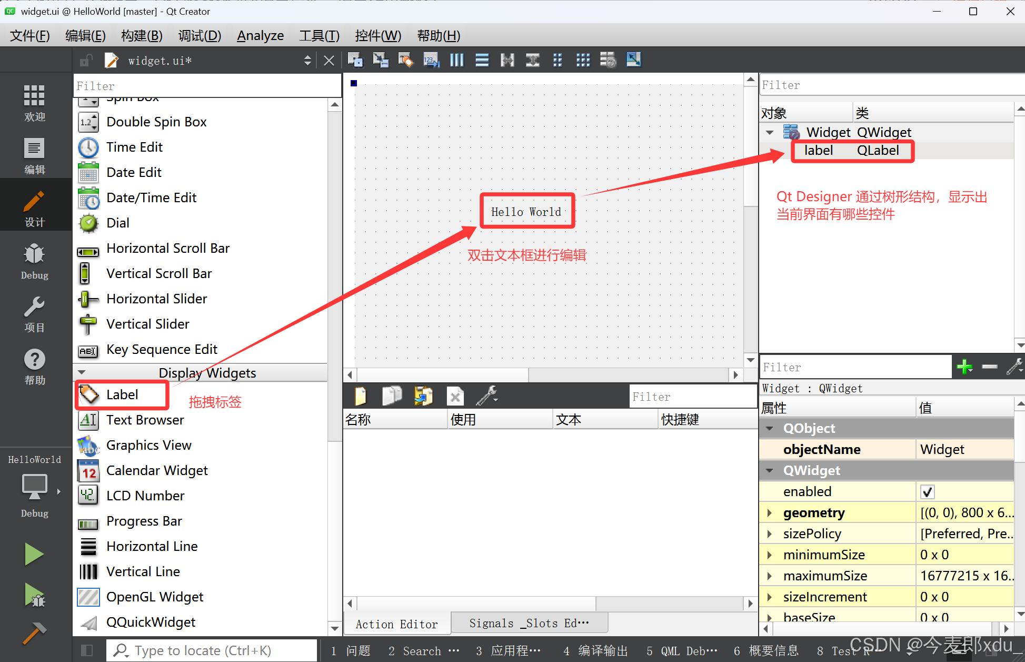Click the Calendar Widget entry
This screenshot has width=1025, height=662.
click(157, 470)
